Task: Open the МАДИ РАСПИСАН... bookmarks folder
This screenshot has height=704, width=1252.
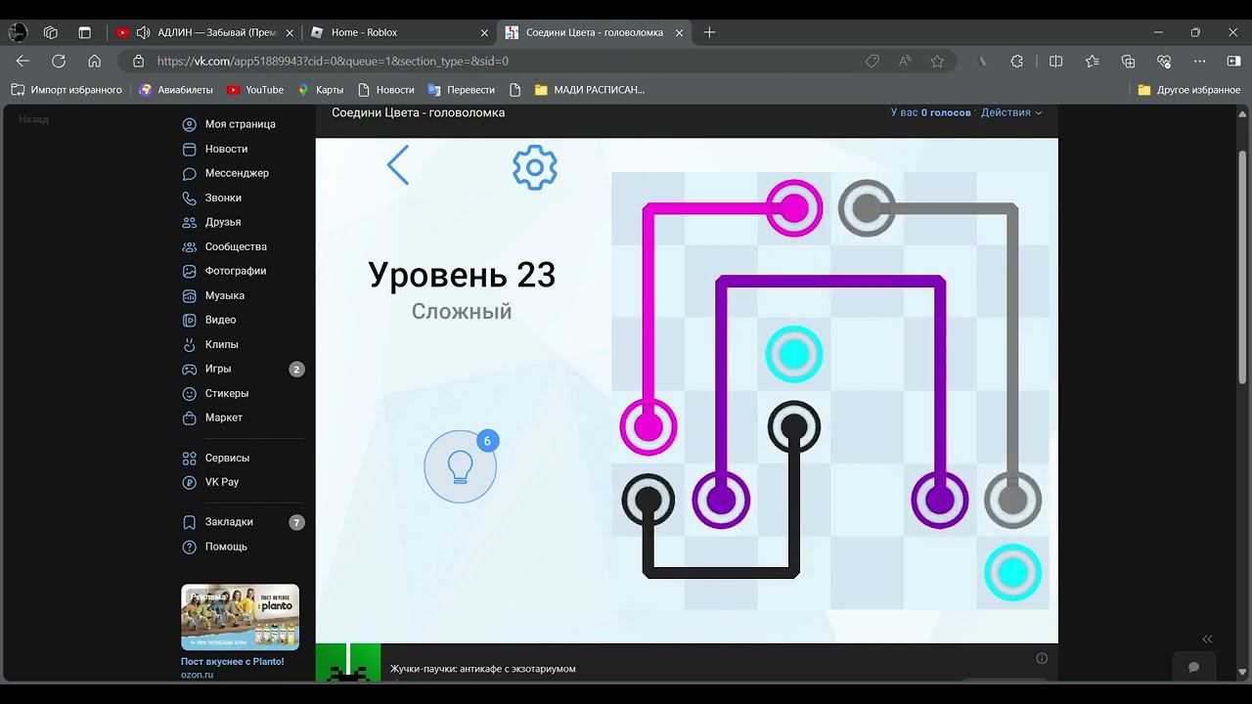Action: (x=590, y=90)
